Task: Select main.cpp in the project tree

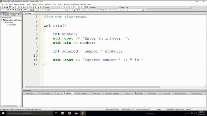Action: pyautogui.click(x=12, y=25)
